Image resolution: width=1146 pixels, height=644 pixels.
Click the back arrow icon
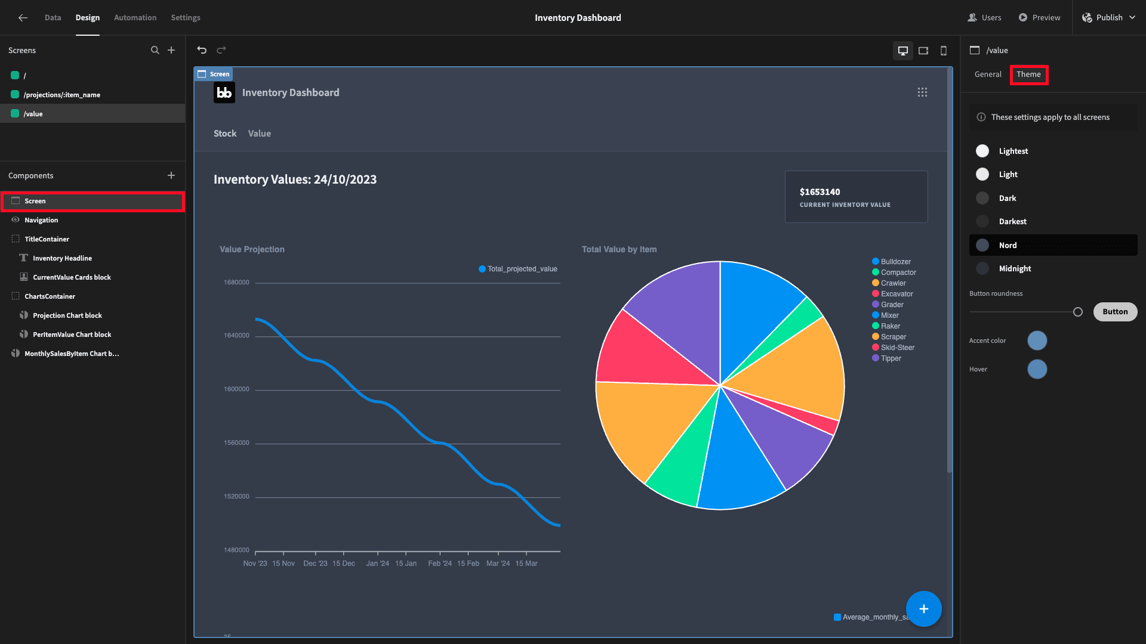click(23, 18)
